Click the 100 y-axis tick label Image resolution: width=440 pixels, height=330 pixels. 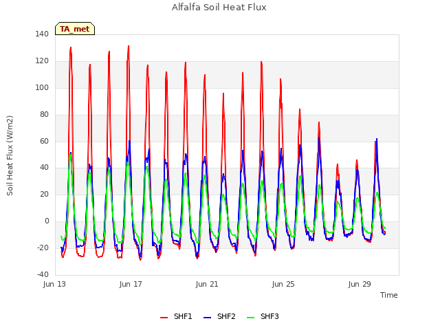[x=42, y=87]
